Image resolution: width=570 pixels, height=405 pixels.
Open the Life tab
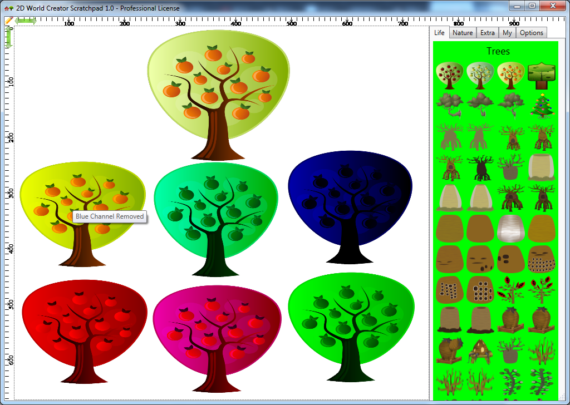pyautogui.click(x=439, y=33)
